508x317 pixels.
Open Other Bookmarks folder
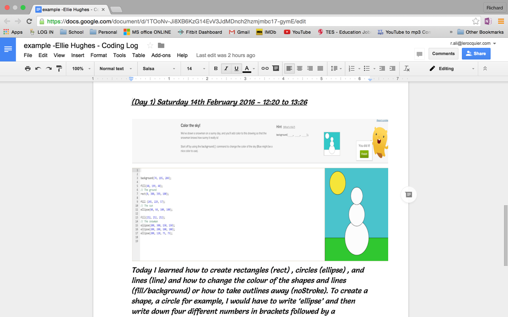tap(480, 32)
